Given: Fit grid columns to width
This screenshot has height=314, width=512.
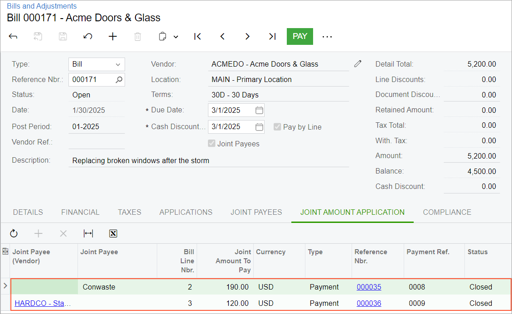Looking at the screenshot, I should [88, 233].
